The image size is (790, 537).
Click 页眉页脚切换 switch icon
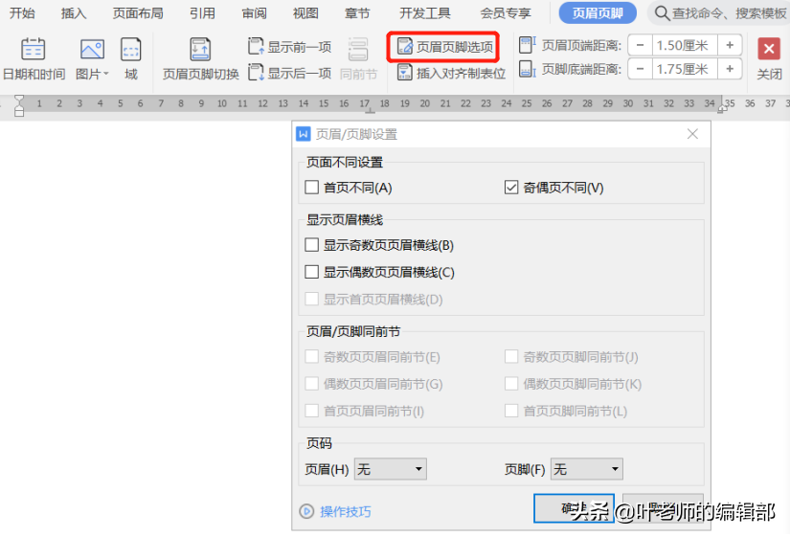click(x=200, y=50)
